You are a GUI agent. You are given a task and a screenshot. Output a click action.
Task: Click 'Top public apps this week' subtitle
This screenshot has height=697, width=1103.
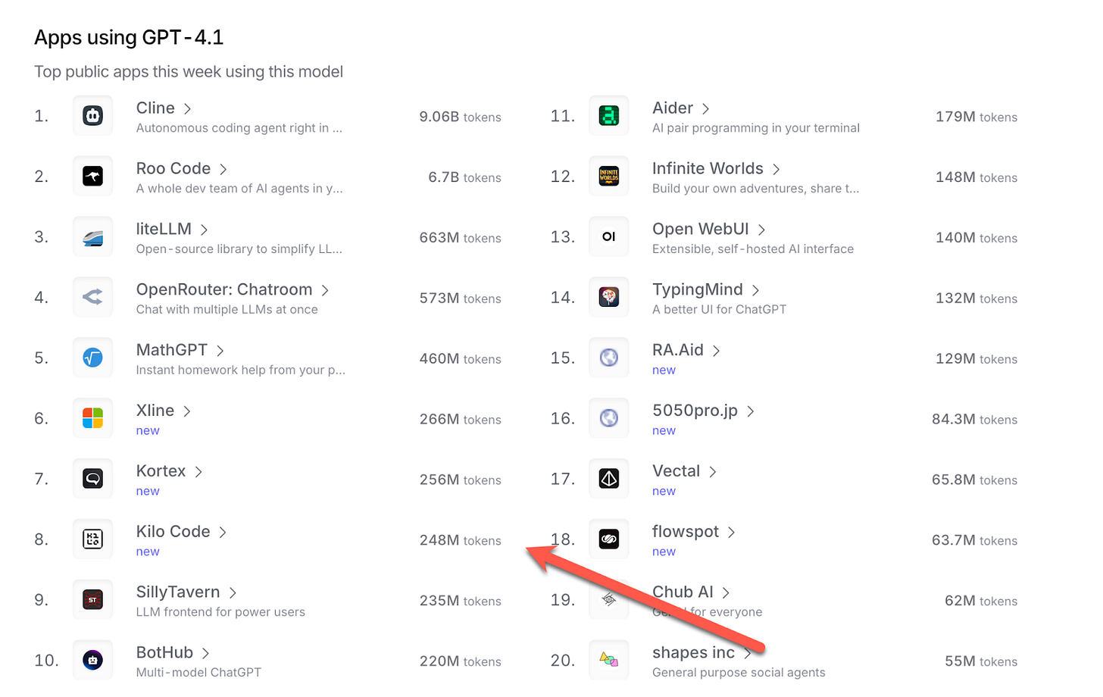coord(189,72)
